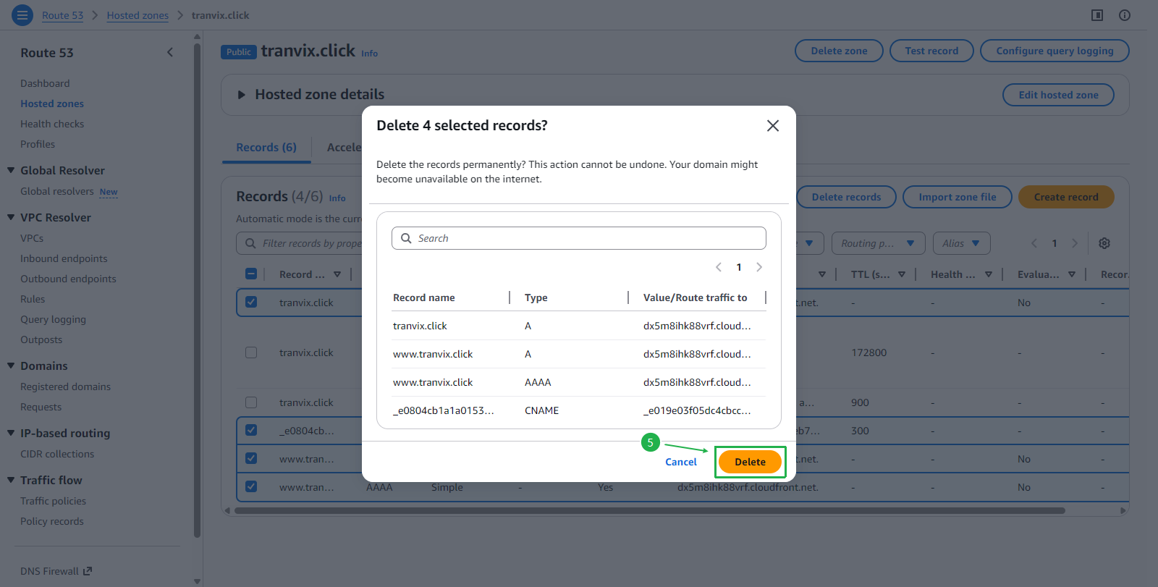
Task: Uncheck the www.tran record with No evaluate
Action: point(251,458)
